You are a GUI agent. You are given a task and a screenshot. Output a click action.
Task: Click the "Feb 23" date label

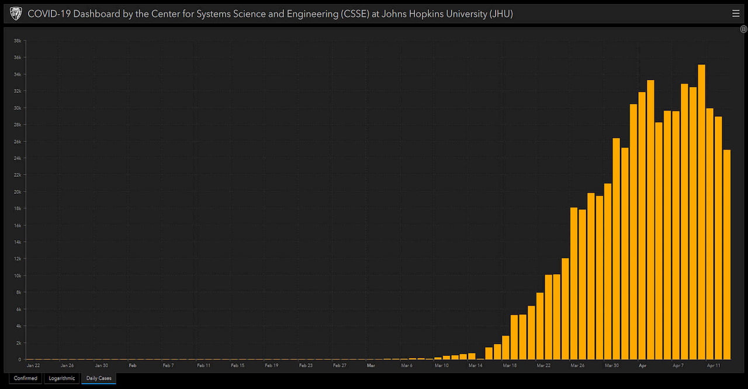[x=306, y=366]
